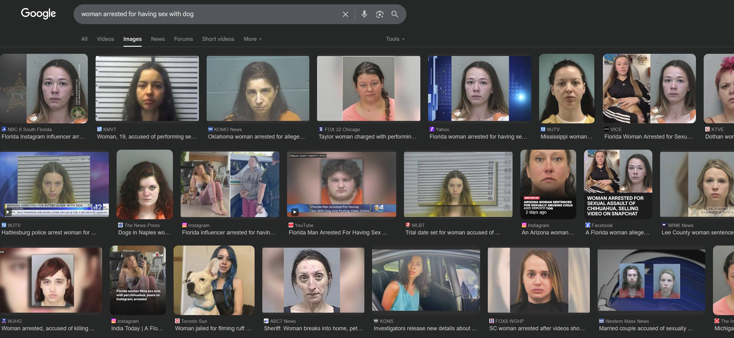Expand the More dropdown menu
The width and height of the screenshot is (734, 338).
click(252, 39)
